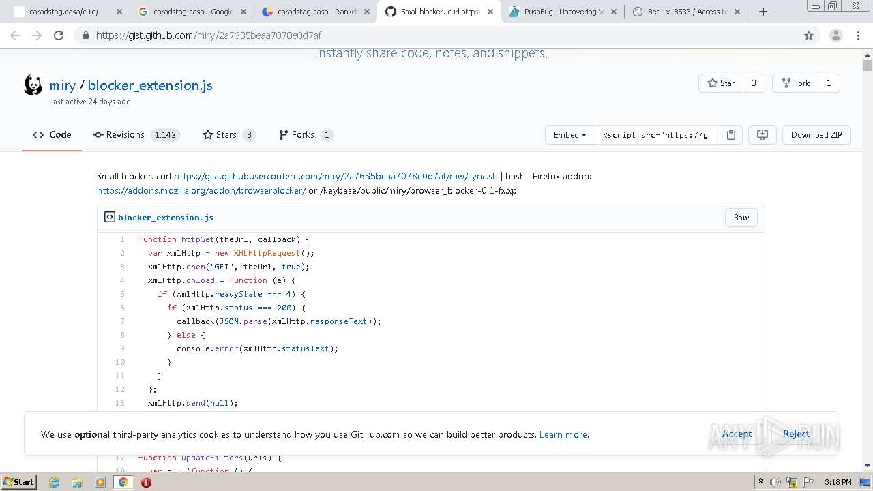Reject optional analytics cookies

[796, 434]
